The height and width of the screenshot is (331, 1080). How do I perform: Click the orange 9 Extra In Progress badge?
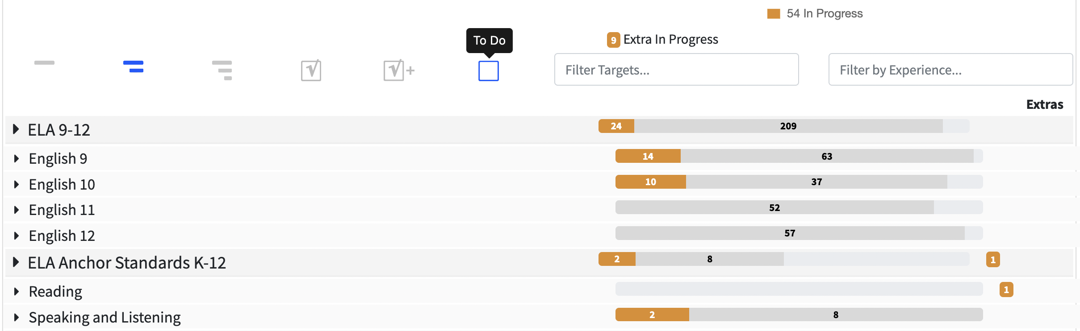coord(613,40)
